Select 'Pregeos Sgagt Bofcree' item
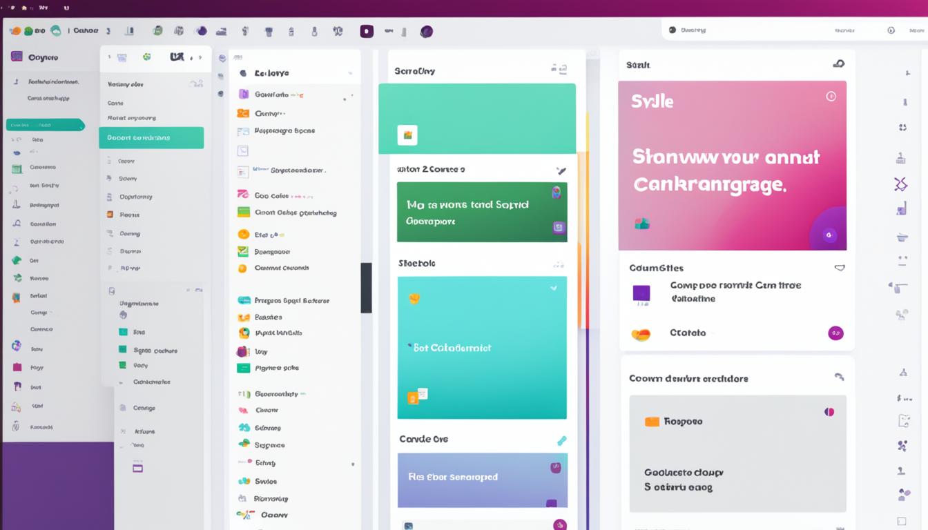This screenshot has width=928, height=530. (284, 301)
